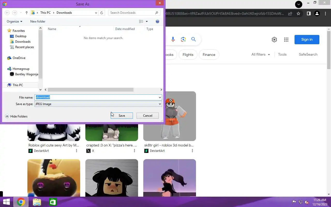
Task: Select This PC in navigation pane
Action: (18, 85)
